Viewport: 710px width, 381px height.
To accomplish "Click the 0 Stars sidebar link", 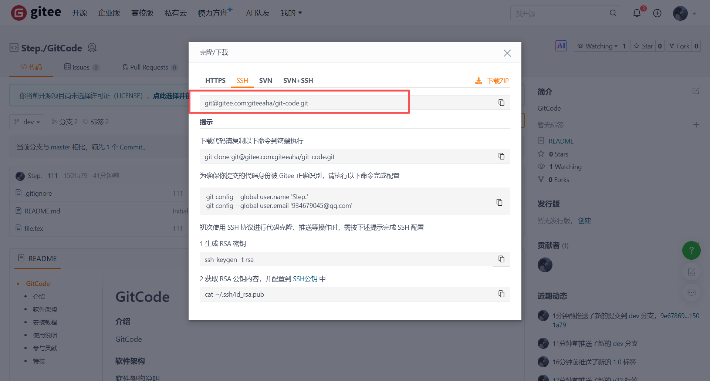I will [x=558, y=154].
